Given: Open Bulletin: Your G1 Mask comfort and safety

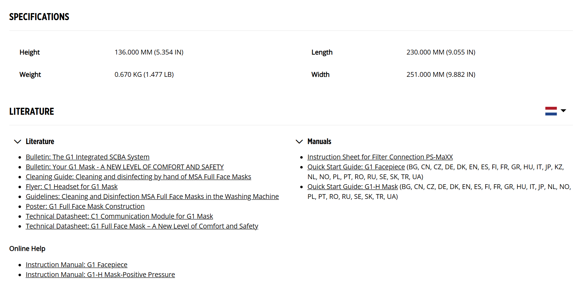Looking at the screenshot, I should coord(125,167).
